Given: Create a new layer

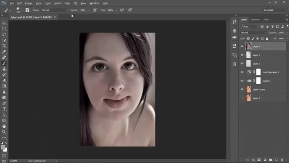Looking at the screenshot, I should click(276, 160).
